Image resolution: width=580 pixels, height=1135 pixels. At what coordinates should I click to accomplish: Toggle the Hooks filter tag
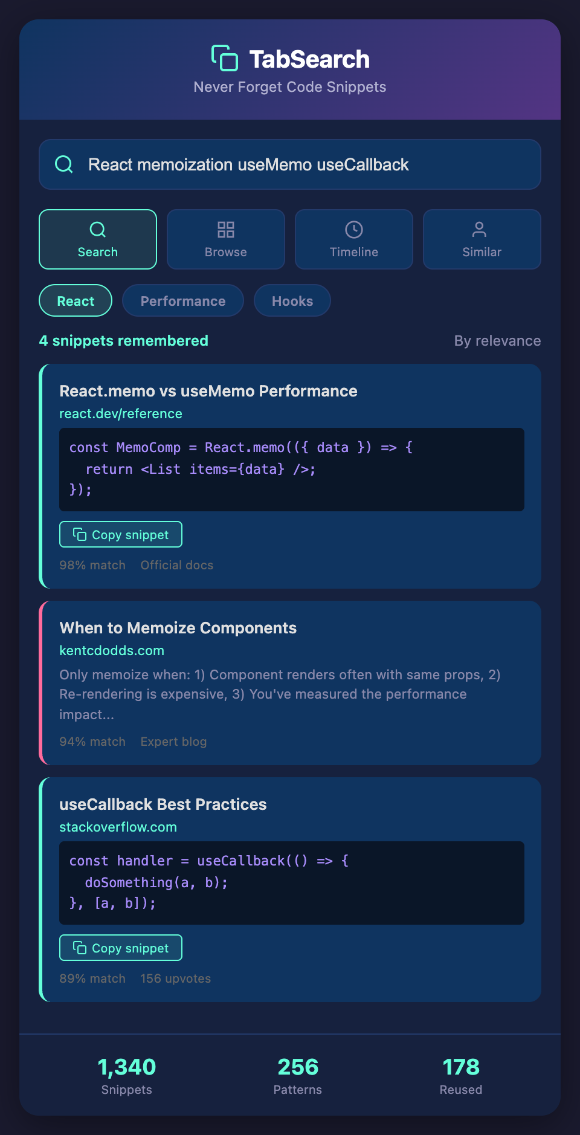pyautogui.click(x=292, y=300)
